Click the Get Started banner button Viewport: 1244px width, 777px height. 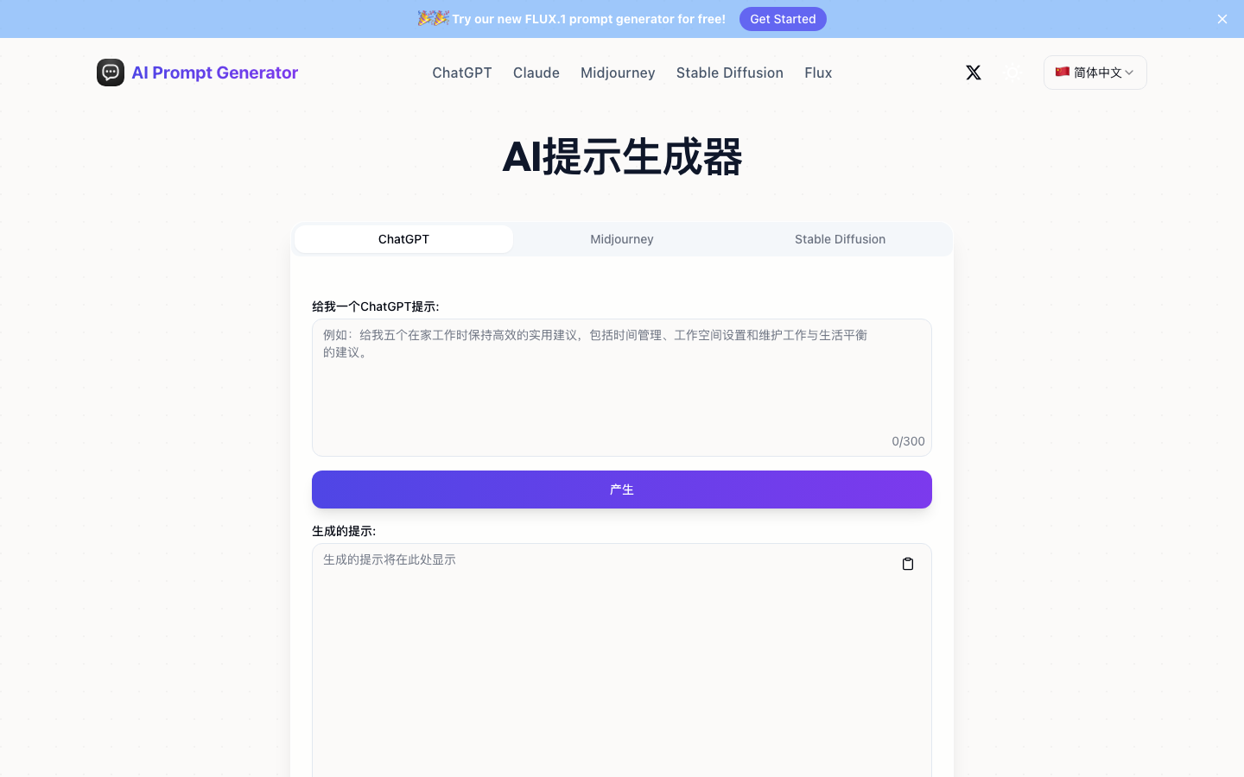point(783,19)
